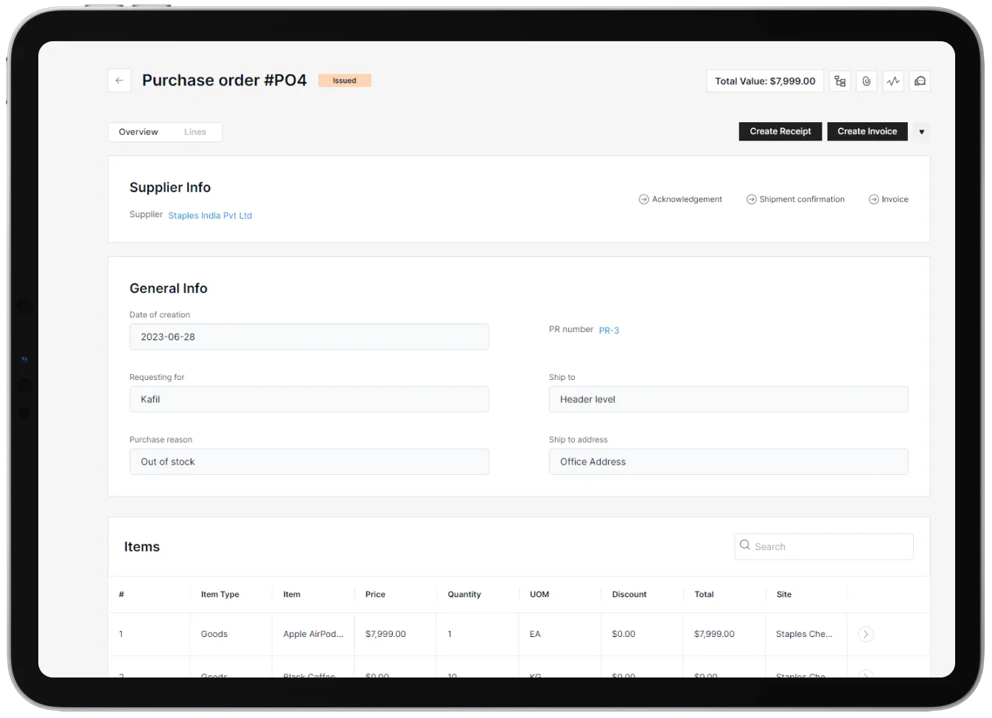The width and height of the screenshot is (992, 718).
Task: Click the Item Type column header
Action: pyautogui.click(x=220, y=594)
